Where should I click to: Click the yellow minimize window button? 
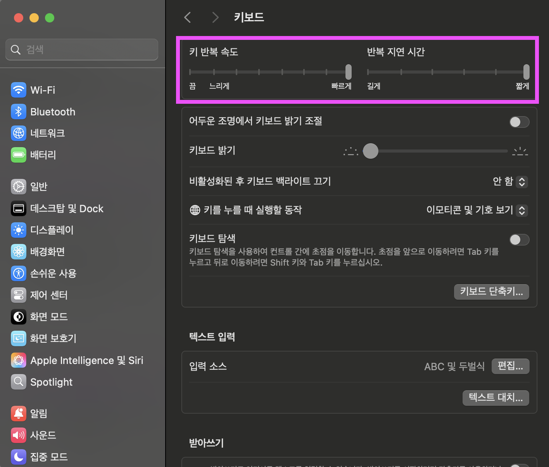pos(34,18)
